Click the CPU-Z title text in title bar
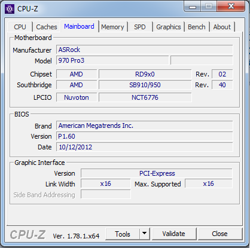The image size is (250, 248). (x=28, y=9)
